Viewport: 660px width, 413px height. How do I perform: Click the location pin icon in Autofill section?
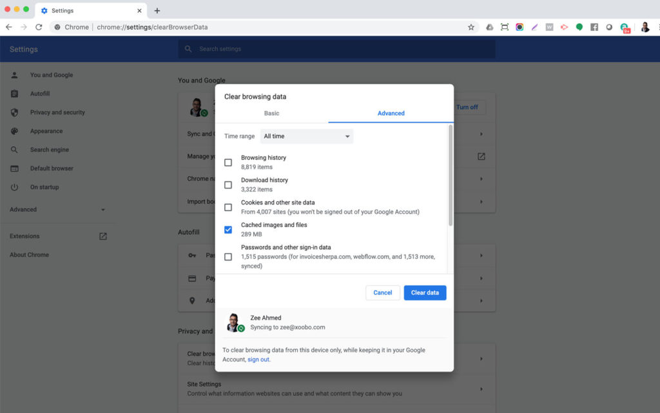[192, 301]
